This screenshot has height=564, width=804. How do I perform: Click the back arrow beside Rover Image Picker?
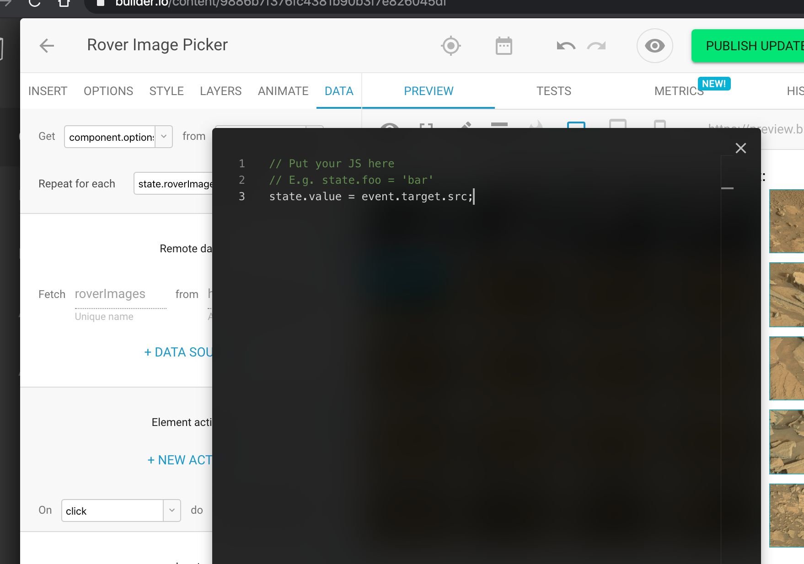click(x=47, y=46)
